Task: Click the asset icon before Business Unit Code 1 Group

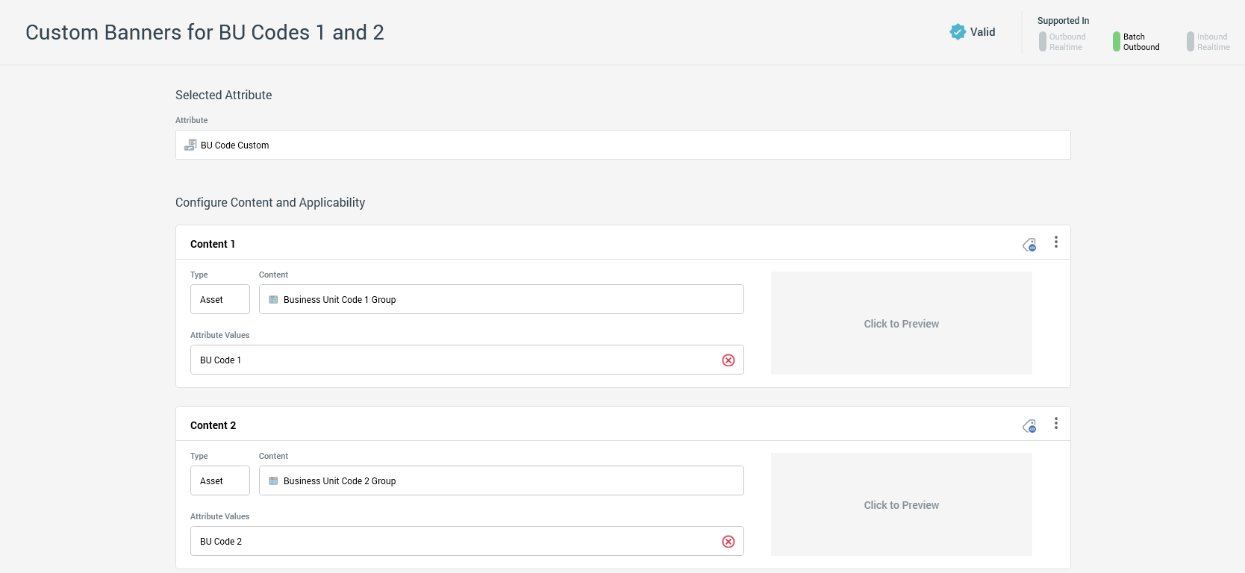Action: 273,300
